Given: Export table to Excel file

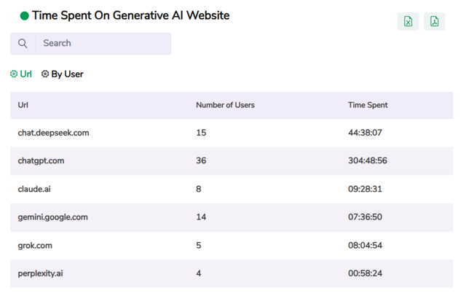Looking at the screenshot, I should tap(408, 21).
